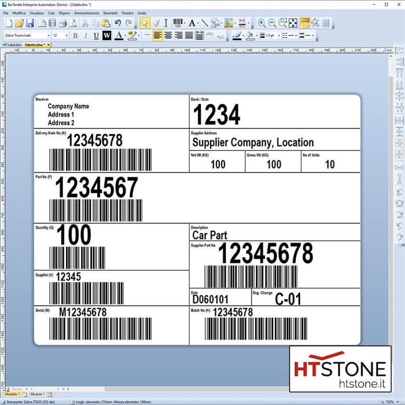Viewport: 405px width, 405px height.
Task: Select the Line drawing tool
Action: pos(204,23)
